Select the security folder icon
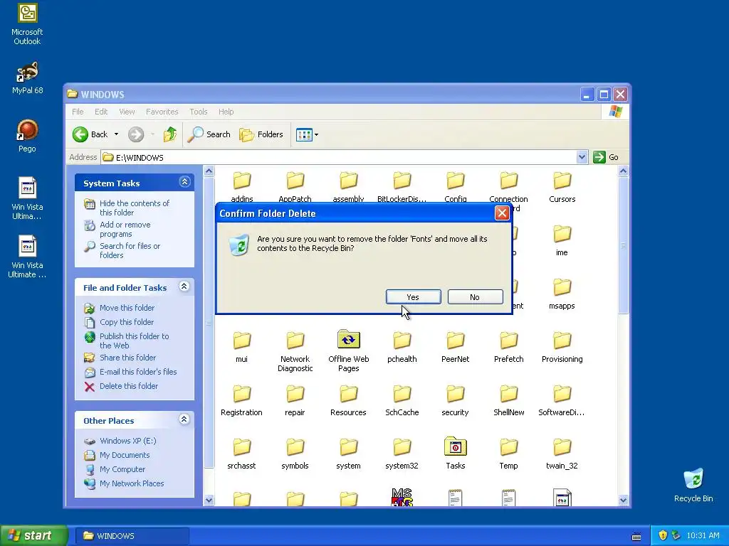 point(456,394)
